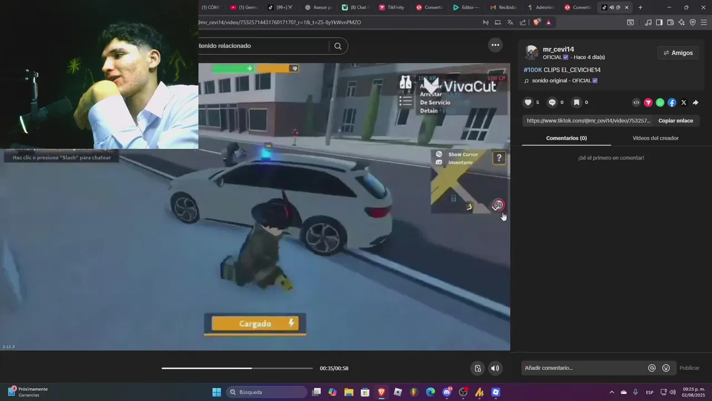The width and height of the screenshot is (712, 401).
Task: Open the translate page icon in address bar
Action: click(510, 22)
